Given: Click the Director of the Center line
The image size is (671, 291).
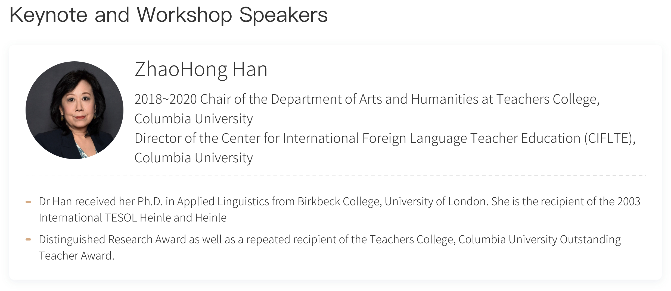Looking at the screenshot, I should click(385, 138).
